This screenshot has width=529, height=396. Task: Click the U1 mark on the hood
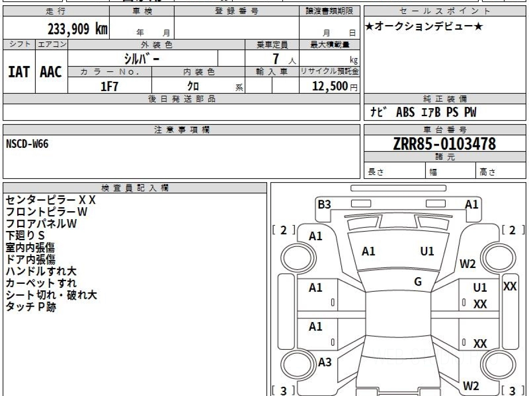tap(427, 252)
